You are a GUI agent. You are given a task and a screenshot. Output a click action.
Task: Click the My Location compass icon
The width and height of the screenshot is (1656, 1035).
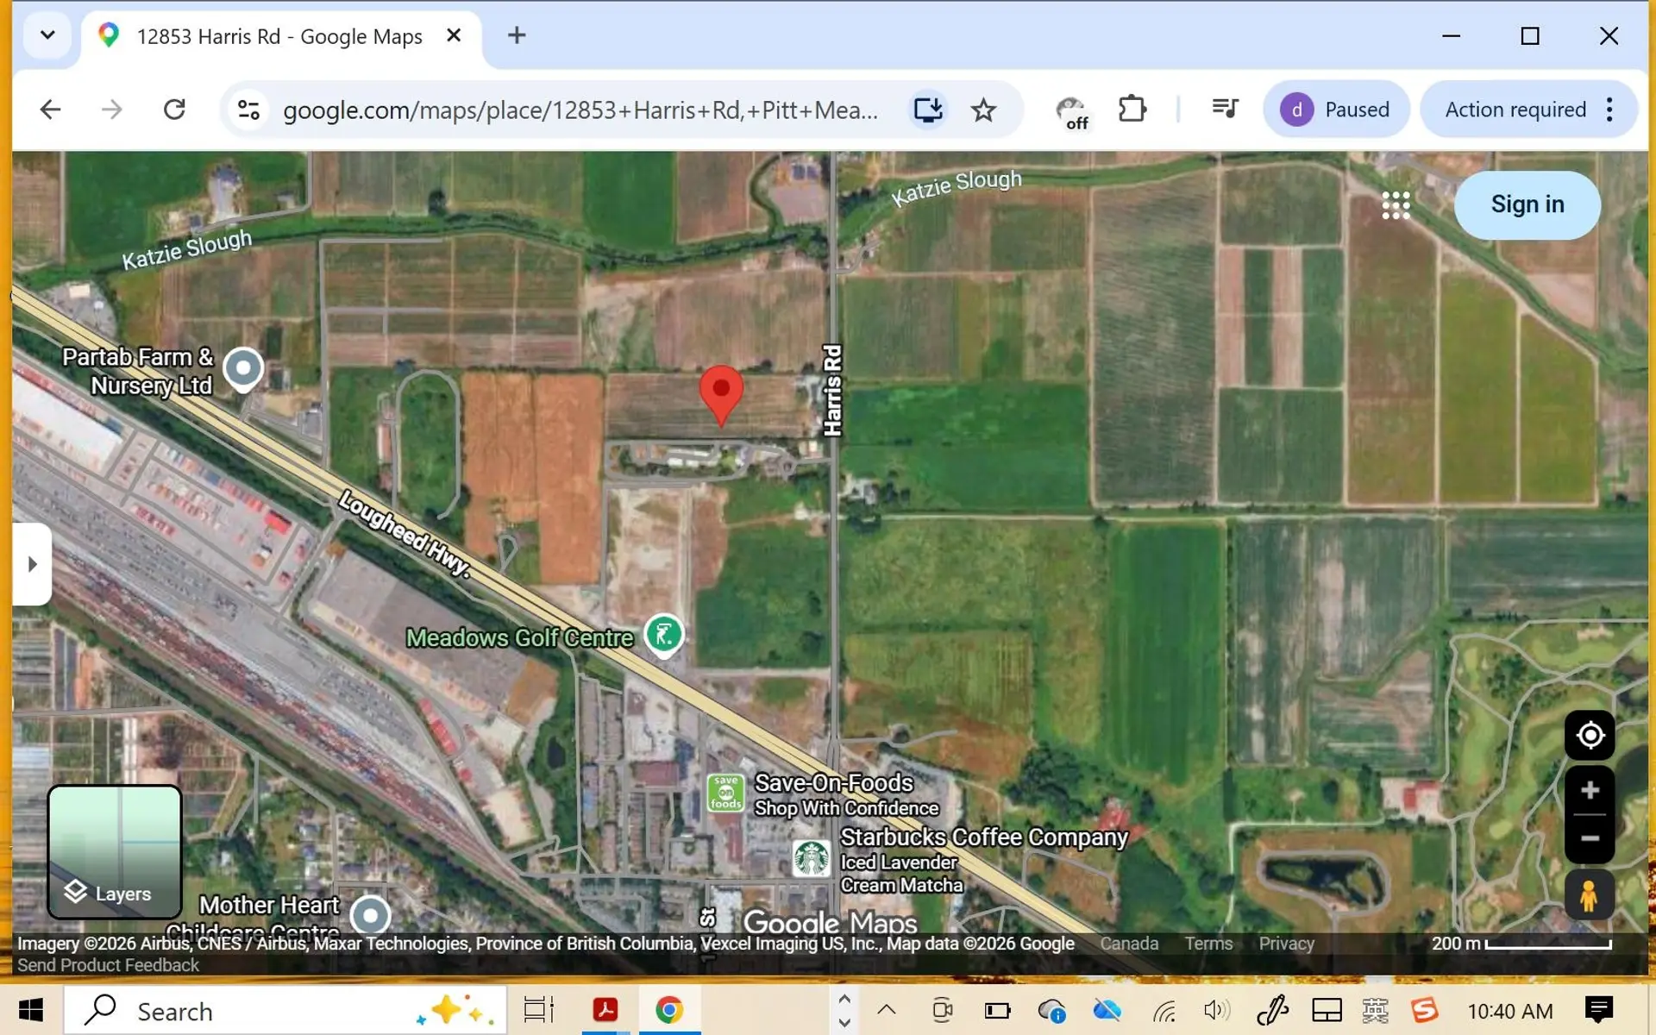(x=1589, y=735)
